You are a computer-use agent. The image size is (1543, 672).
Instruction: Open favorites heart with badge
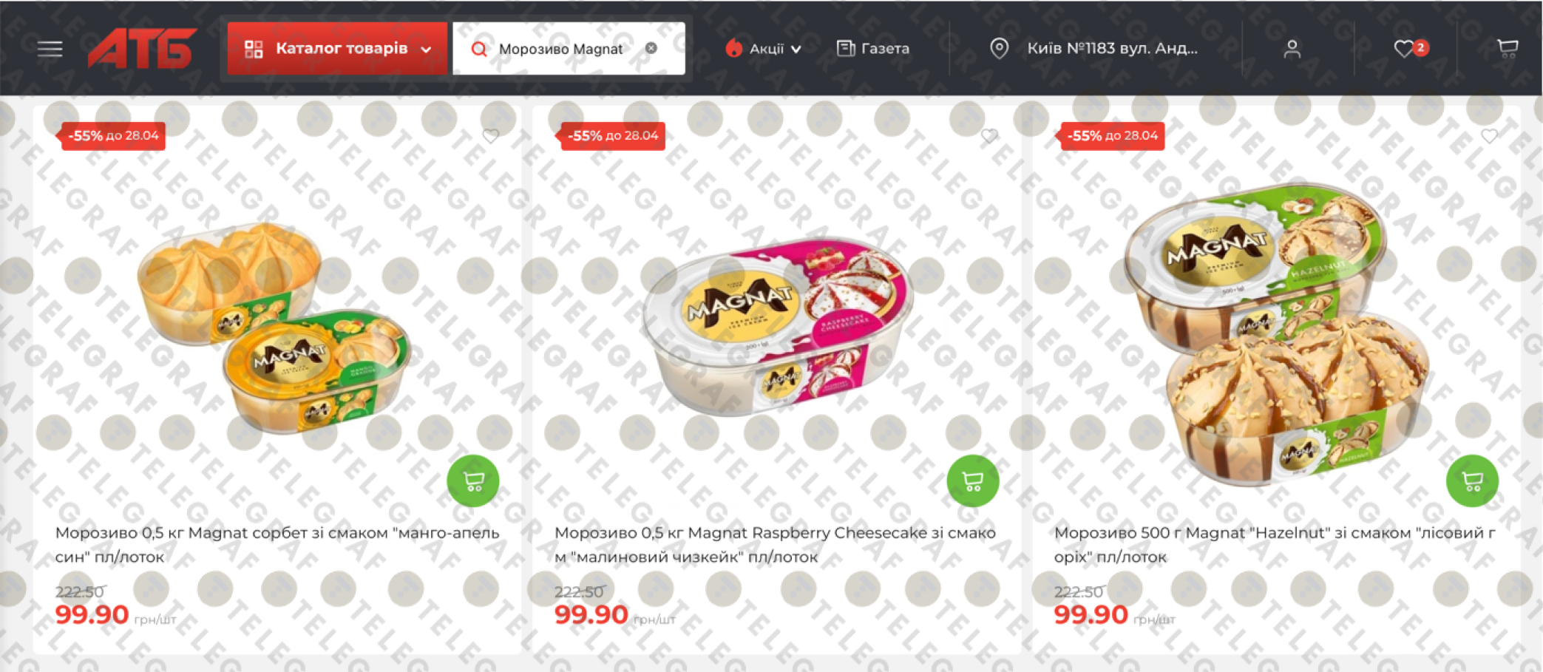[1410, 49]
